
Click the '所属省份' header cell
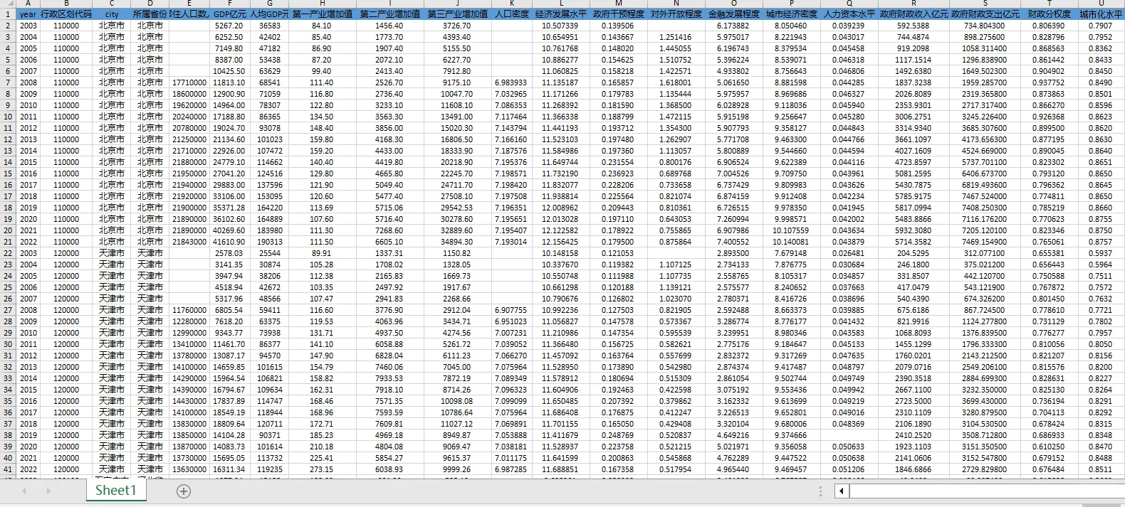coord(150,14)
